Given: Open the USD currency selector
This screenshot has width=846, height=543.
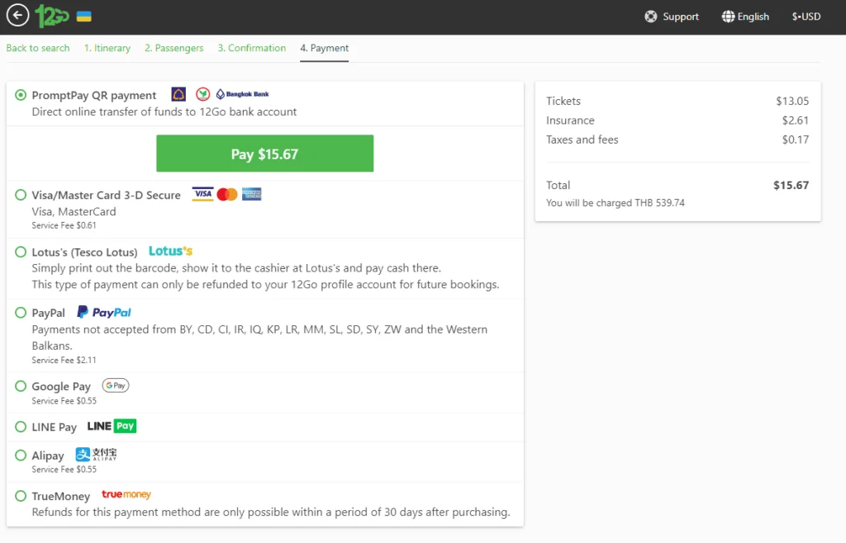Looking at the screenshot, I should (806, 17).
